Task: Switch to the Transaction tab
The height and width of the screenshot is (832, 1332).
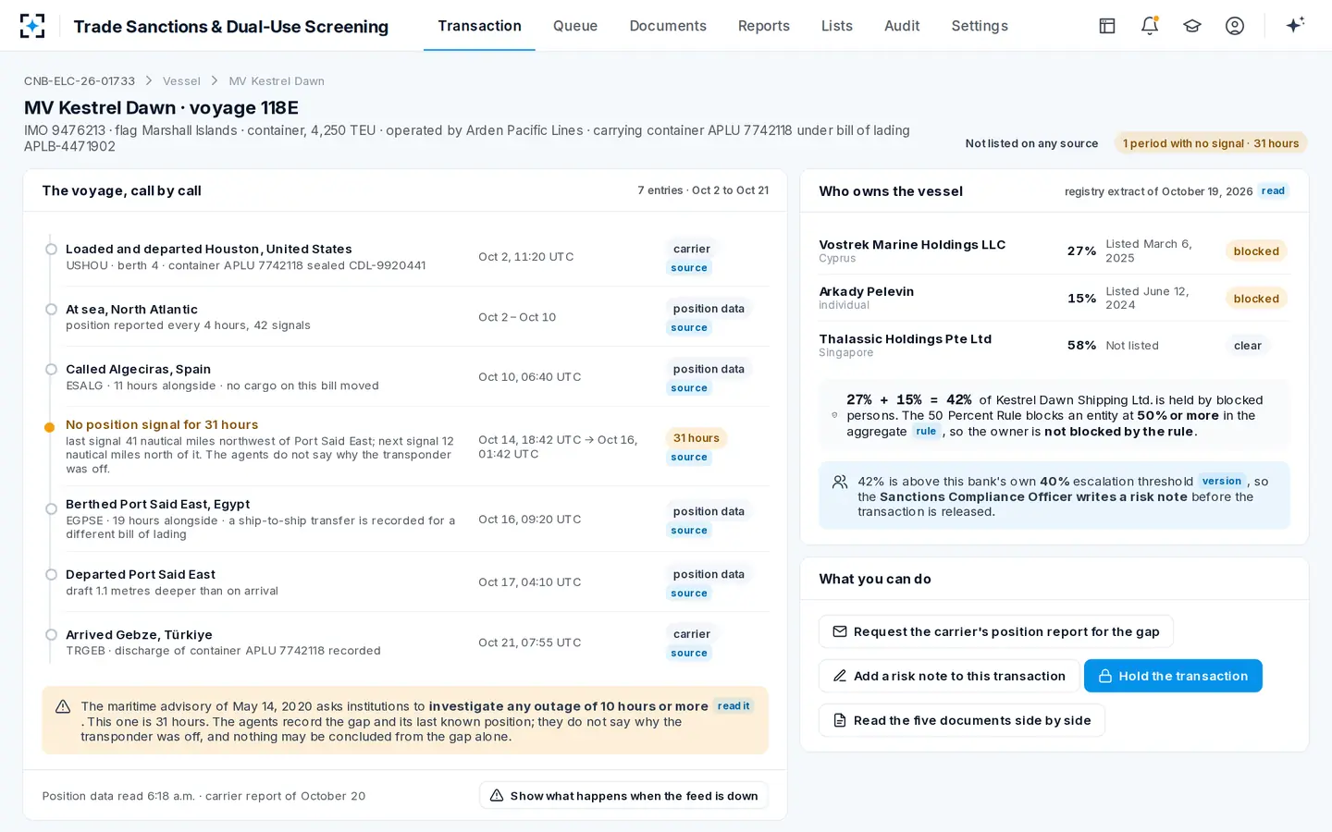Action: 479,26
